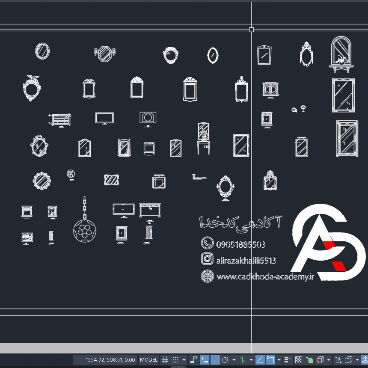Screen dimensions: 368x368
Task: Open 3D object snap dropdown arrow
Action: tap(329, 359)
